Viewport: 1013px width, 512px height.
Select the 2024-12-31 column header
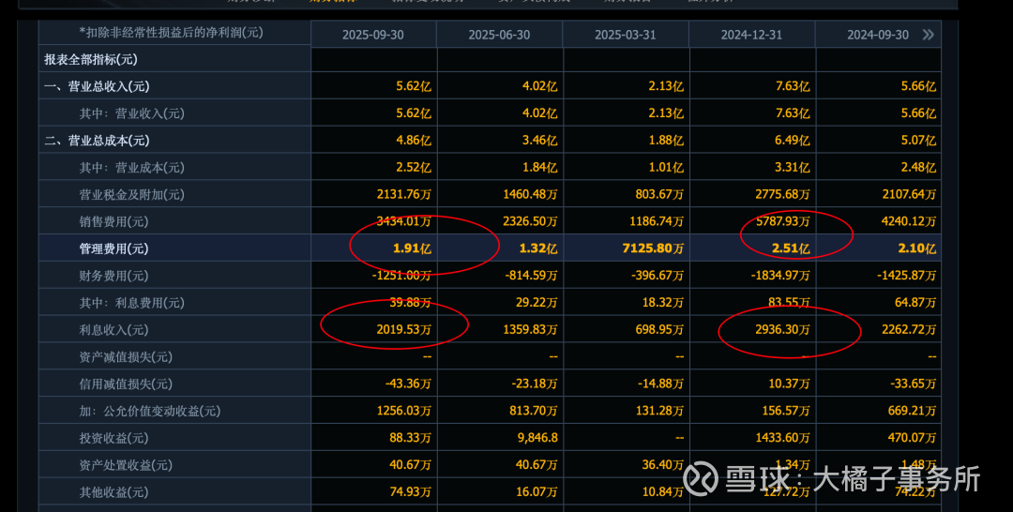751,35
